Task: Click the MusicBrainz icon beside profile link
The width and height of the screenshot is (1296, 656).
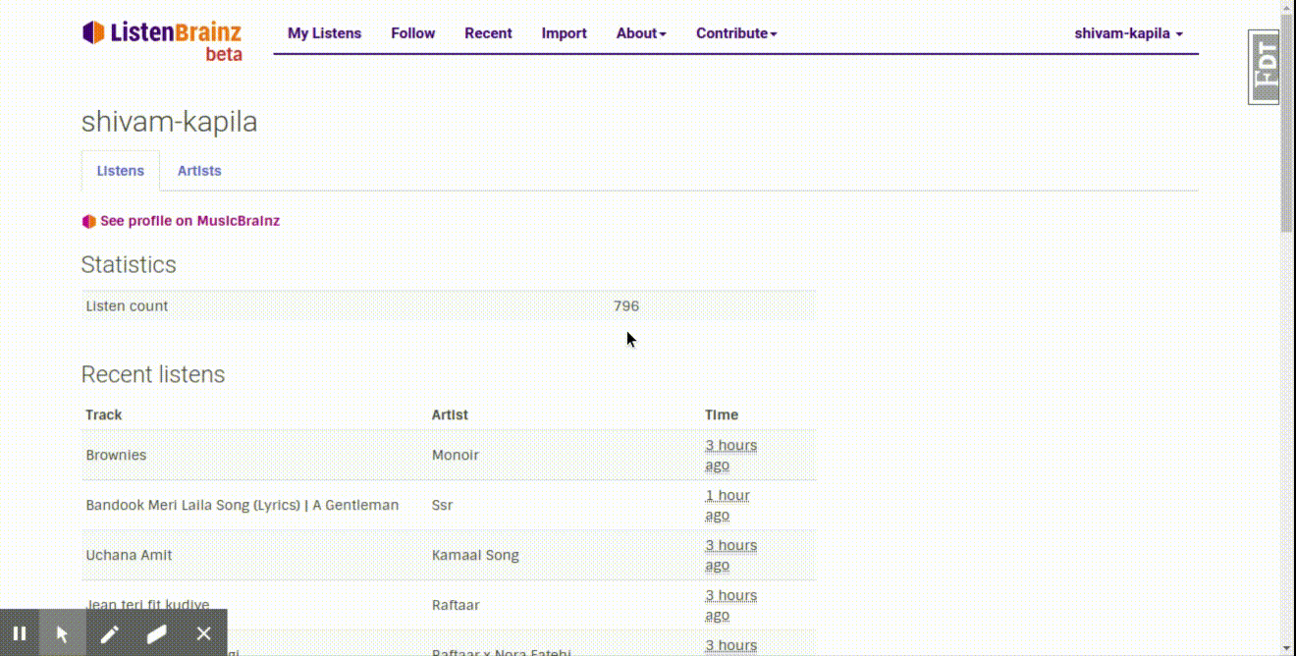Action: pos(88,221)
